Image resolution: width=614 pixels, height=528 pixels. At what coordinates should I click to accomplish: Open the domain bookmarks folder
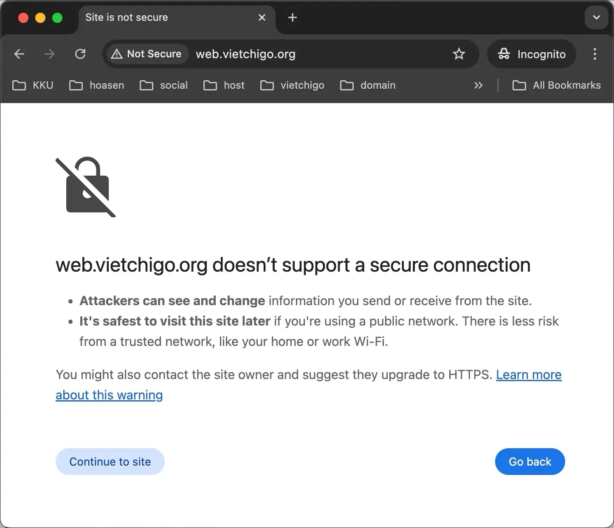click(368, 85)
